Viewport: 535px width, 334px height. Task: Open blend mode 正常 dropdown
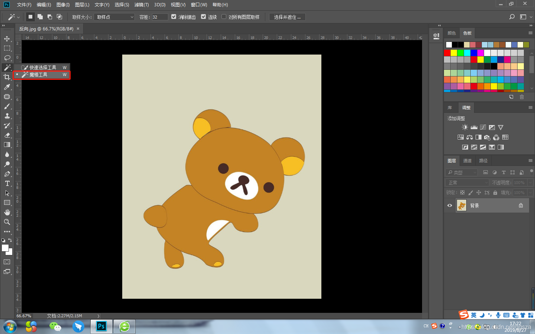pyautogui.click(x=467, y=183)
